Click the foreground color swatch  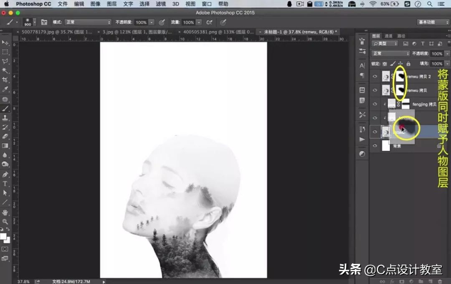point(3,236)
